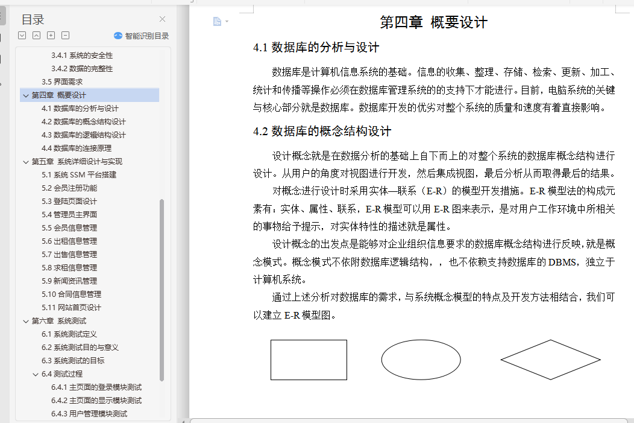
Task: Select the rectangle shape in E-R legend
Action: point(309,360)
